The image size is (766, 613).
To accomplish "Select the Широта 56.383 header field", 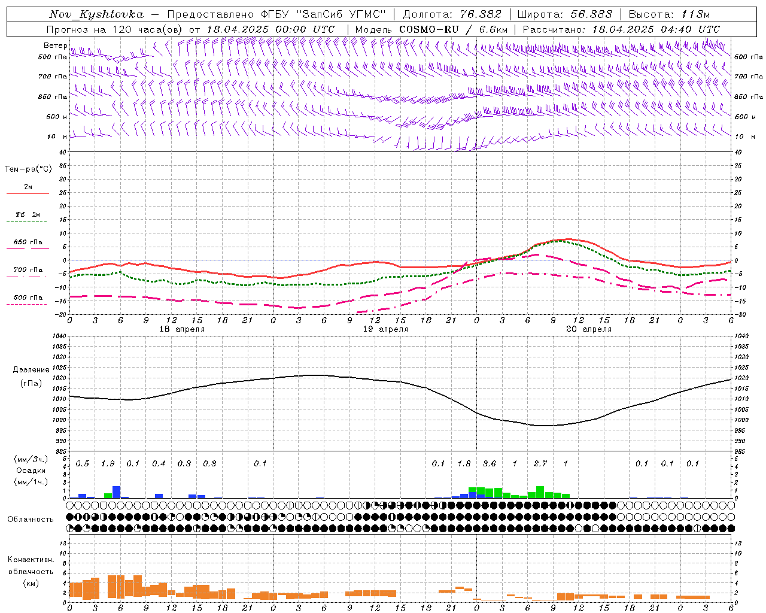I will point(564,14).
